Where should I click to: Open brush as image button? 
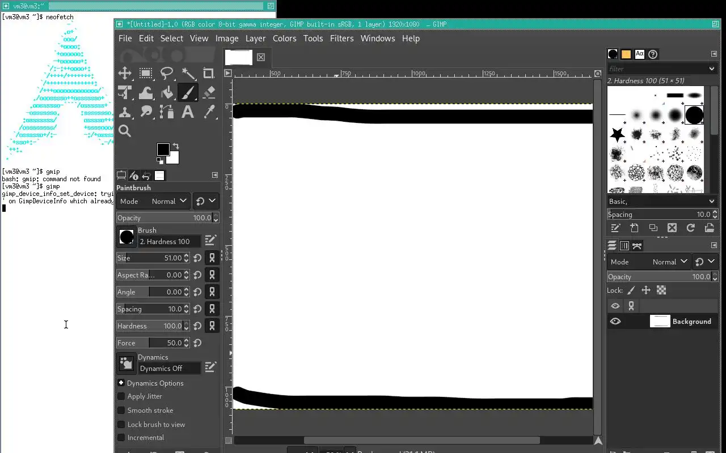pos(709,228)
